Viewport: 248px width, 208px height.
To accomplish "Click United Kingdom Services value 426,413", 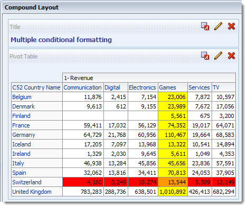I will click(x=199, y=192).
